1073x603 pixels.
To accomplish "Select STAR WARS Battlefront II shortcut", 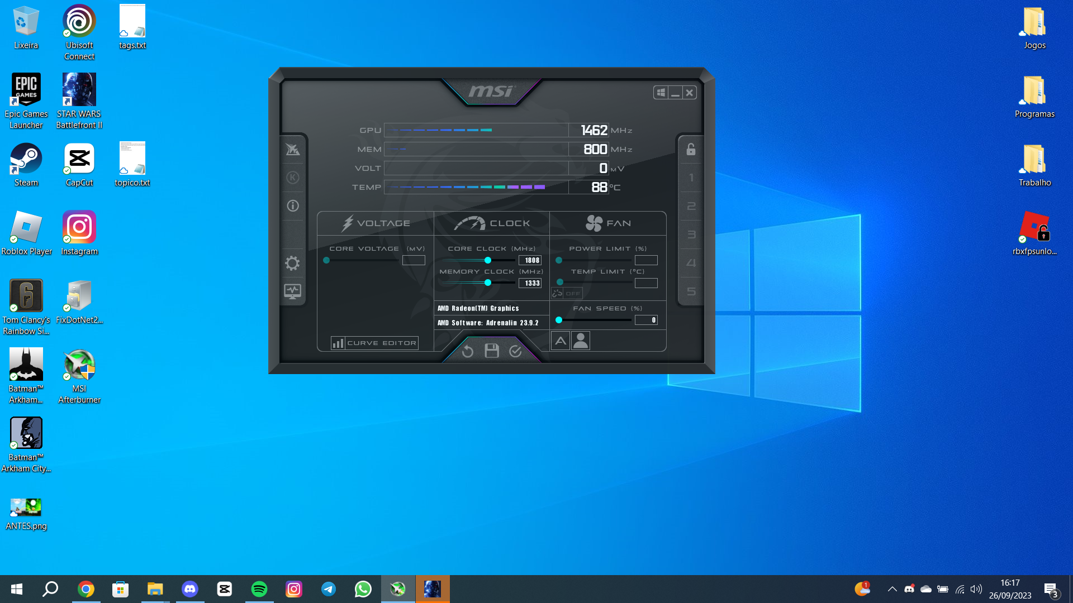I will click(x=79, y=101).
